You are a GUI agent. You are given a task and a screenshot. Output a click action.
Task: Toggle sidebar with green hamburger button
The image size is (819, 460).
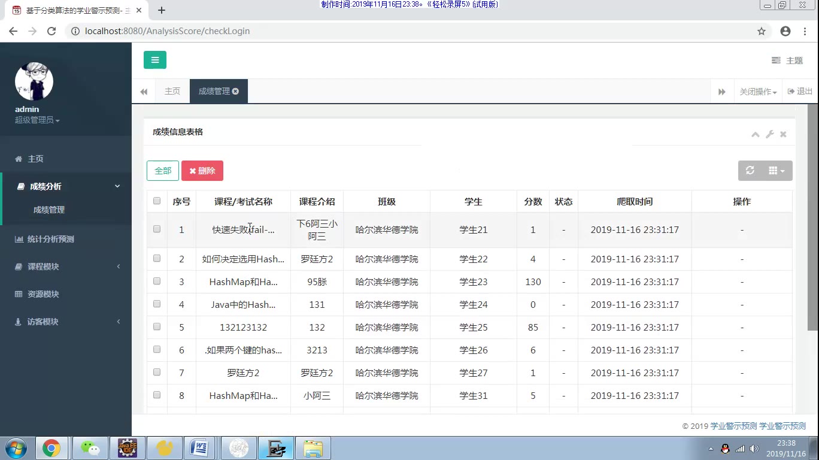point(155,60)
